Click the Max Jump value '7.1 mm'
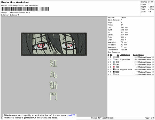Screen dimensions: 155x120 click(124, 47)
